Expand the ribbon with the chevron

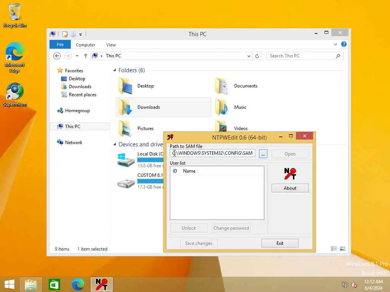[x=335, y=44]
